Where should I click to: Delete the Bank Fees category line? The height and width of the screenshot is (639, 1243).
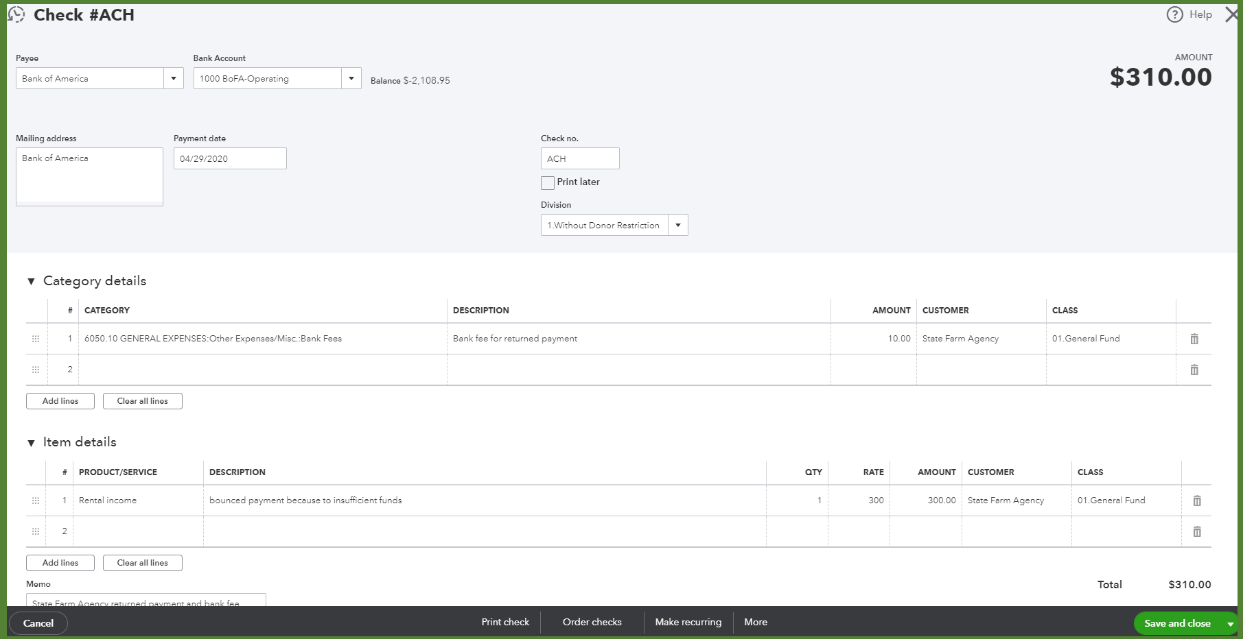pyautogui.click(x=1194, y=339)
